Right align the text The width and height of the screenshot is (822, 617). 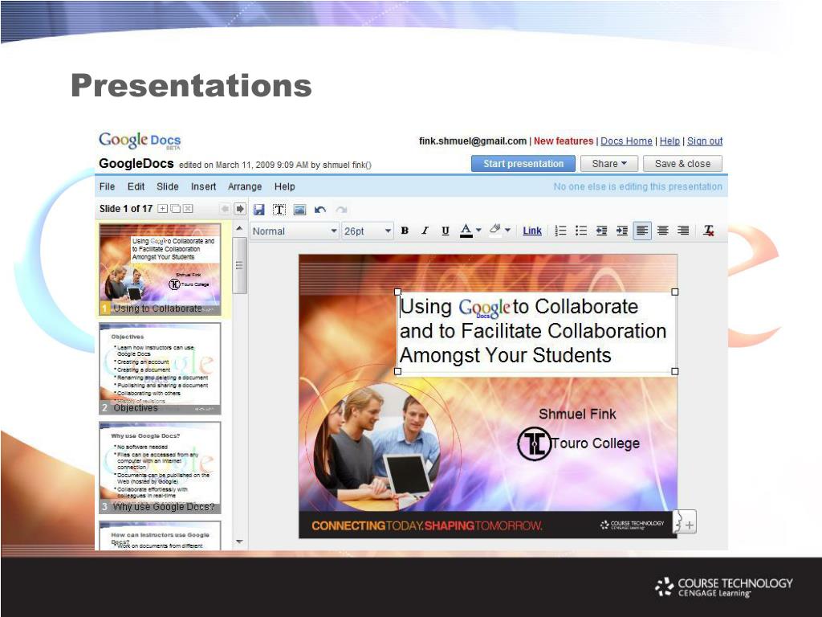tap(683, 231)
